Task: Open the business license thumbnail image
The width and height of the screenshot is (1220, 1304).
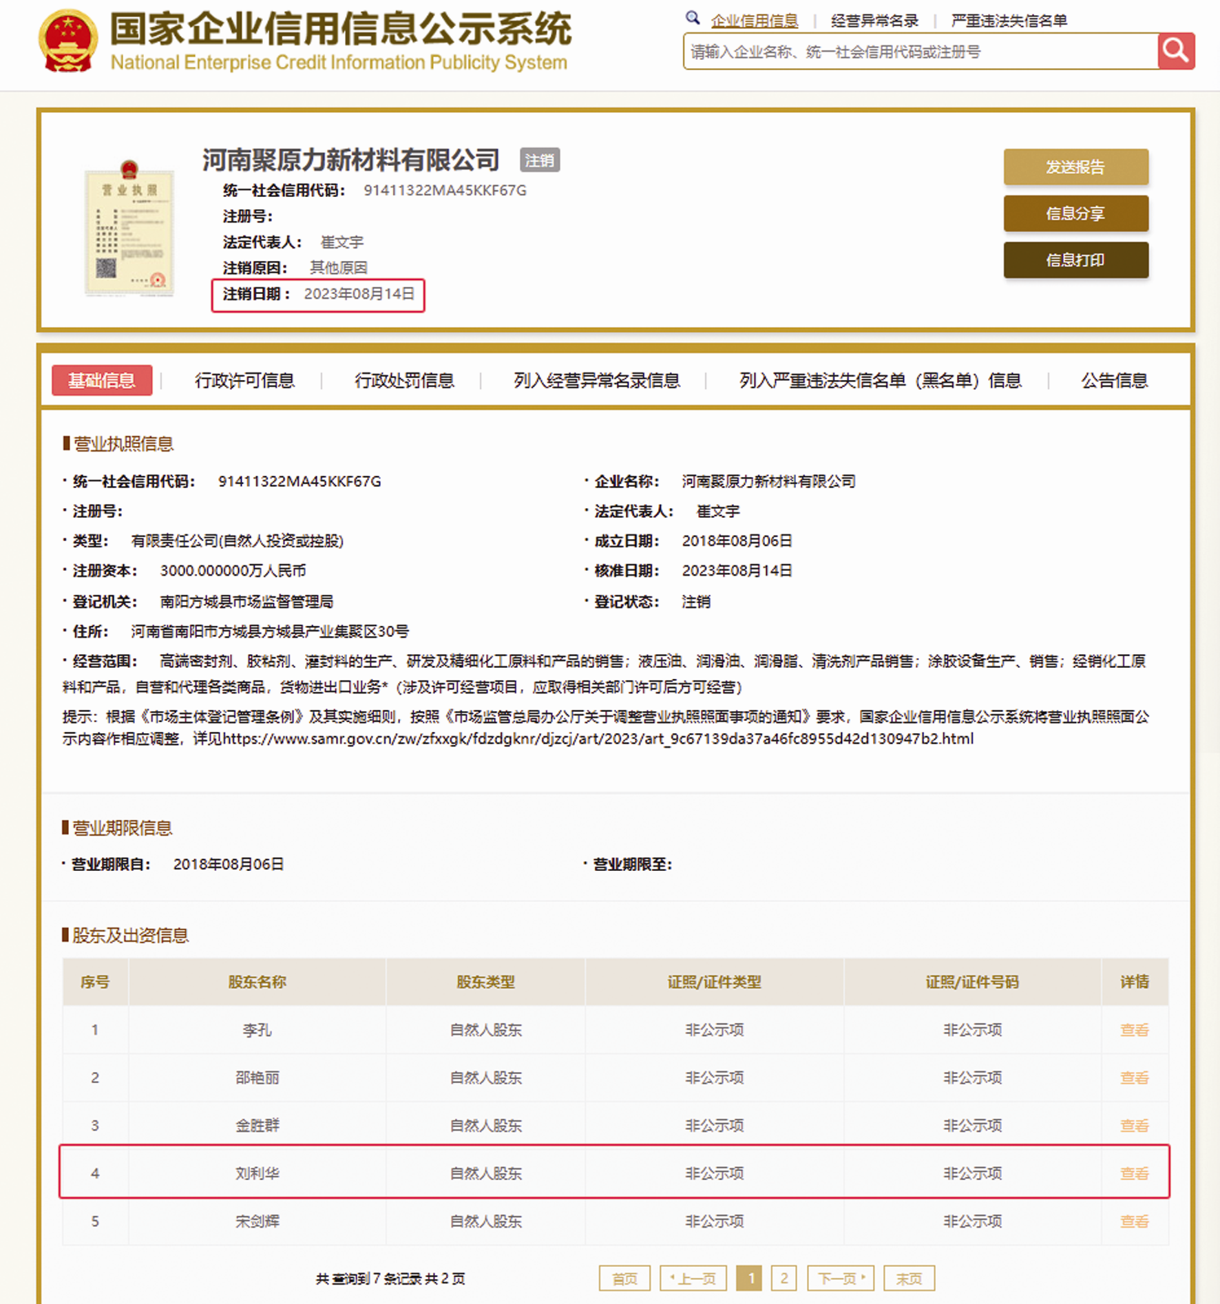Action: click(129, 229)
